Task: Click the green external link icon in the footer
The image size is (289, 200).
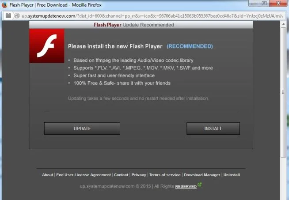Action: tap(199, 184)
